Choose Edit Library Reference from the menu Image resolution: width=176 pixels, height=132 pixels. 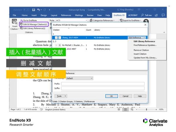144,41
